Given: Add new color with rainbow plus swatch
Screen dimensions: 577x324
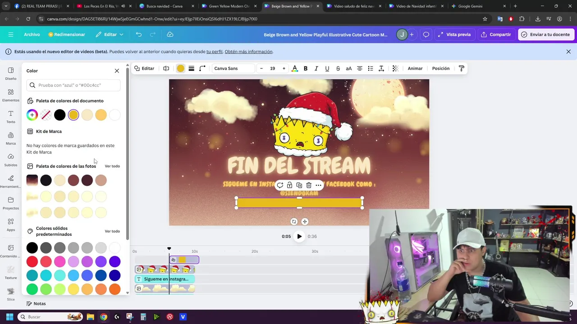Looking at the screenshot, I should [32, 115].
